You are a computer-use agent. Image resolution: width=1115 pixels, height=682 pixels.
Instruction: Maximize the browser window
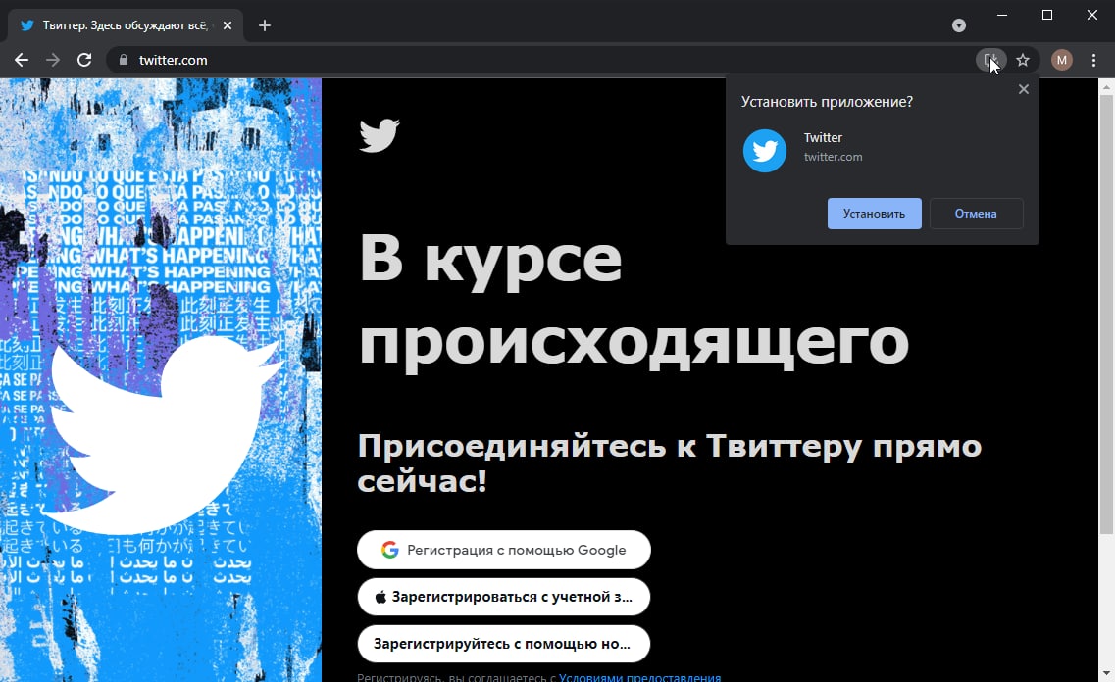click(1046, 15)
